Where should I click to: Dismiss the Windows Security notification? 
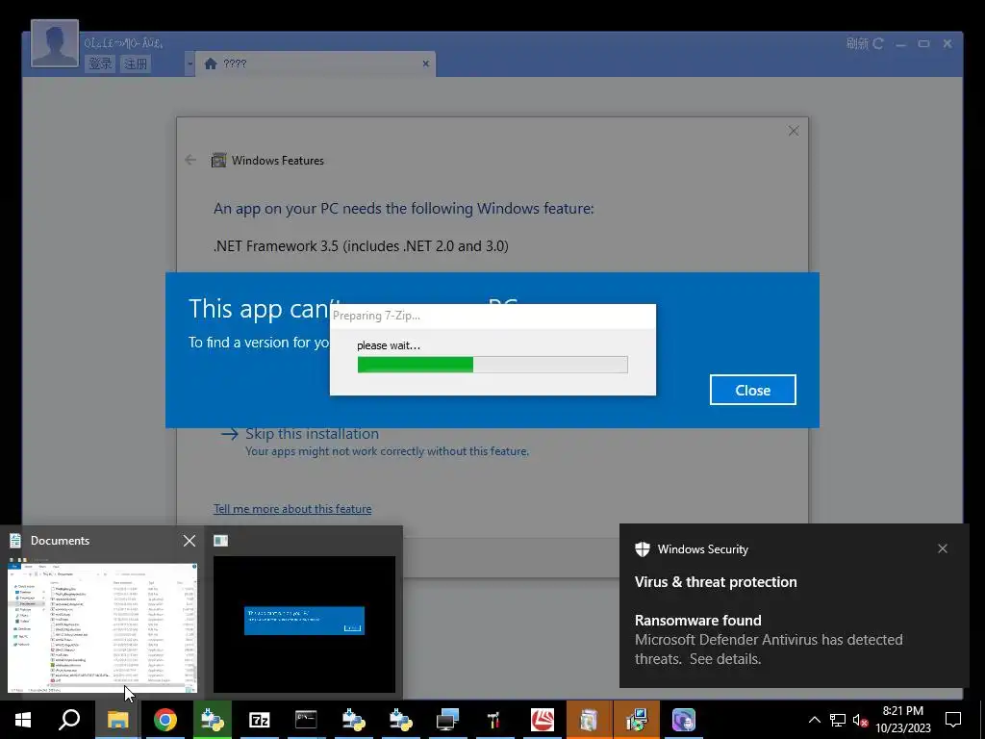943,548
